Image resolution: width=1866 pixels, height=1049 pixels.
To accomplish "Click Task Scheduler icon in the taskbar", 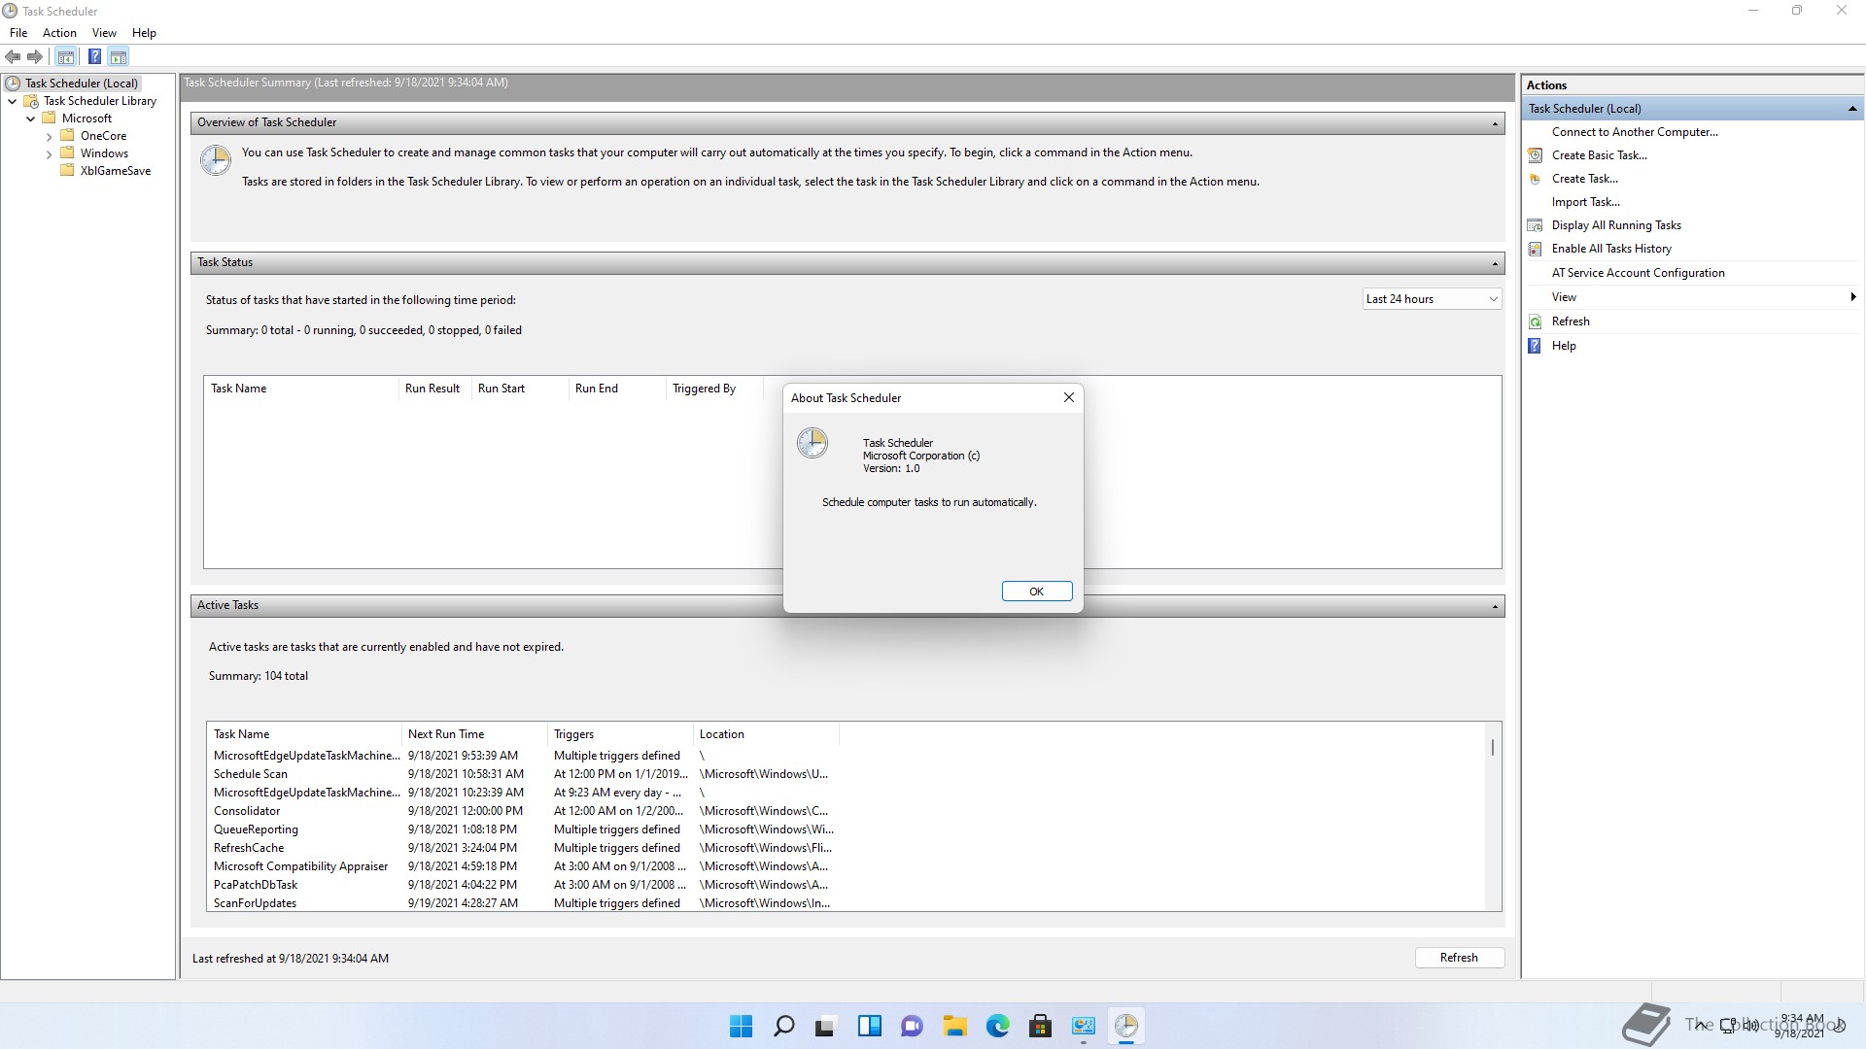I will point(1125,1026).
